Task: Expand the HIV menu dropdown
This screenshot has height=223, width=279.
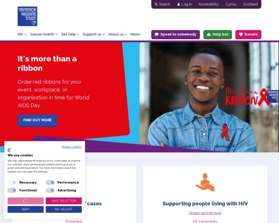Action: pos(22,34)
